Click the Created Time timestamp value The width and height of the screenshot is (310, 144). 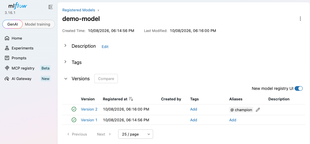point(111,31)
